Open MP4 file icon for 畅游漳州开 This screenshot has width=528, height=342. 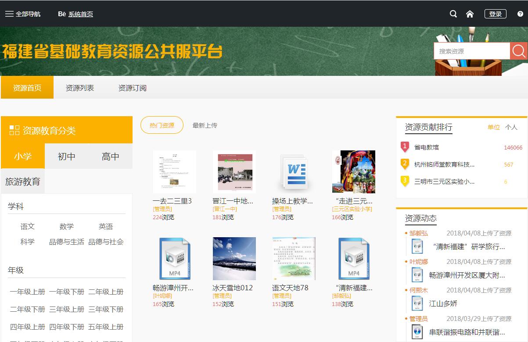[x=174, y=259]
